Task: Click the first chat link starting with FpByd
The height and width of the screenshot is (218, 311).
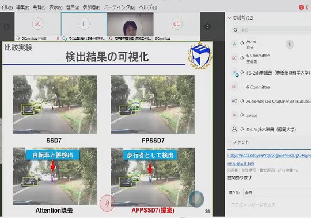Action: tap(269, 155)
